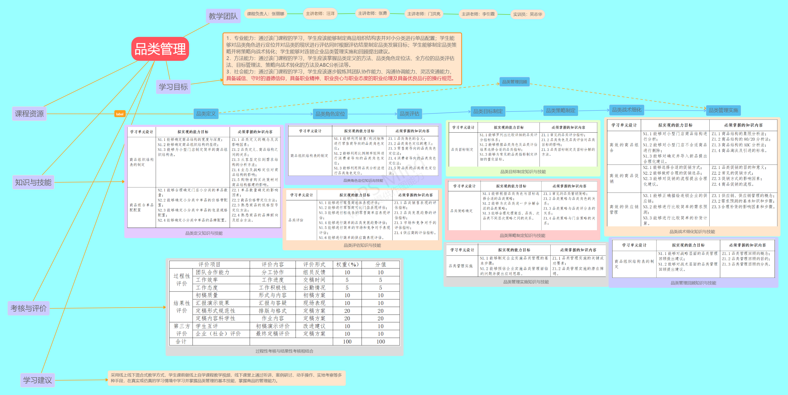Click the 品类定义 topic node
This screenshot has width=788, height=395.
click(206, 114)
